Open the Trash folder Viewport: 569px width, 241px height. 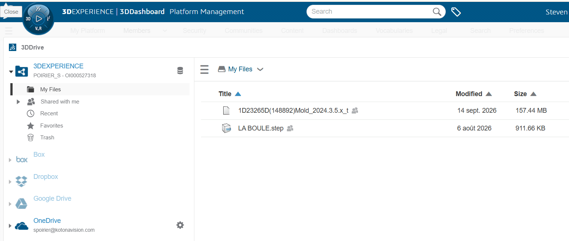tap(47, 138)
